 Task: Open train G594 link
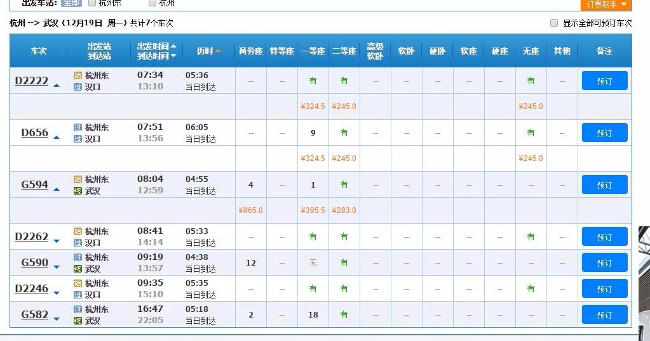coord(35,184)
